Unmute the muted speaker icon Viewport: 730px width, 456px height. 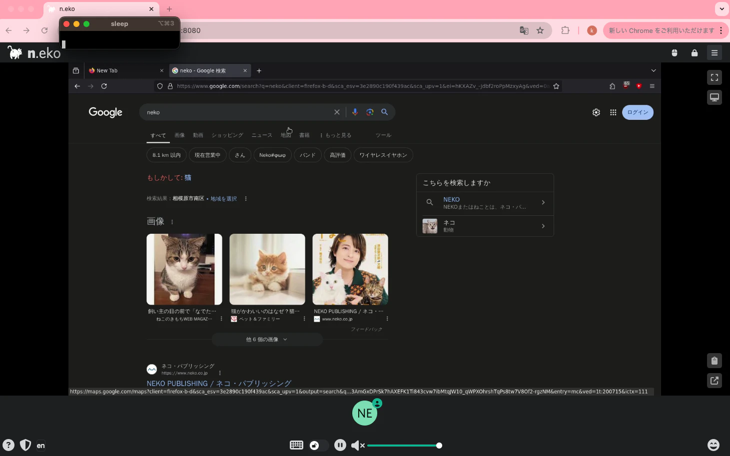click(358, 445)
